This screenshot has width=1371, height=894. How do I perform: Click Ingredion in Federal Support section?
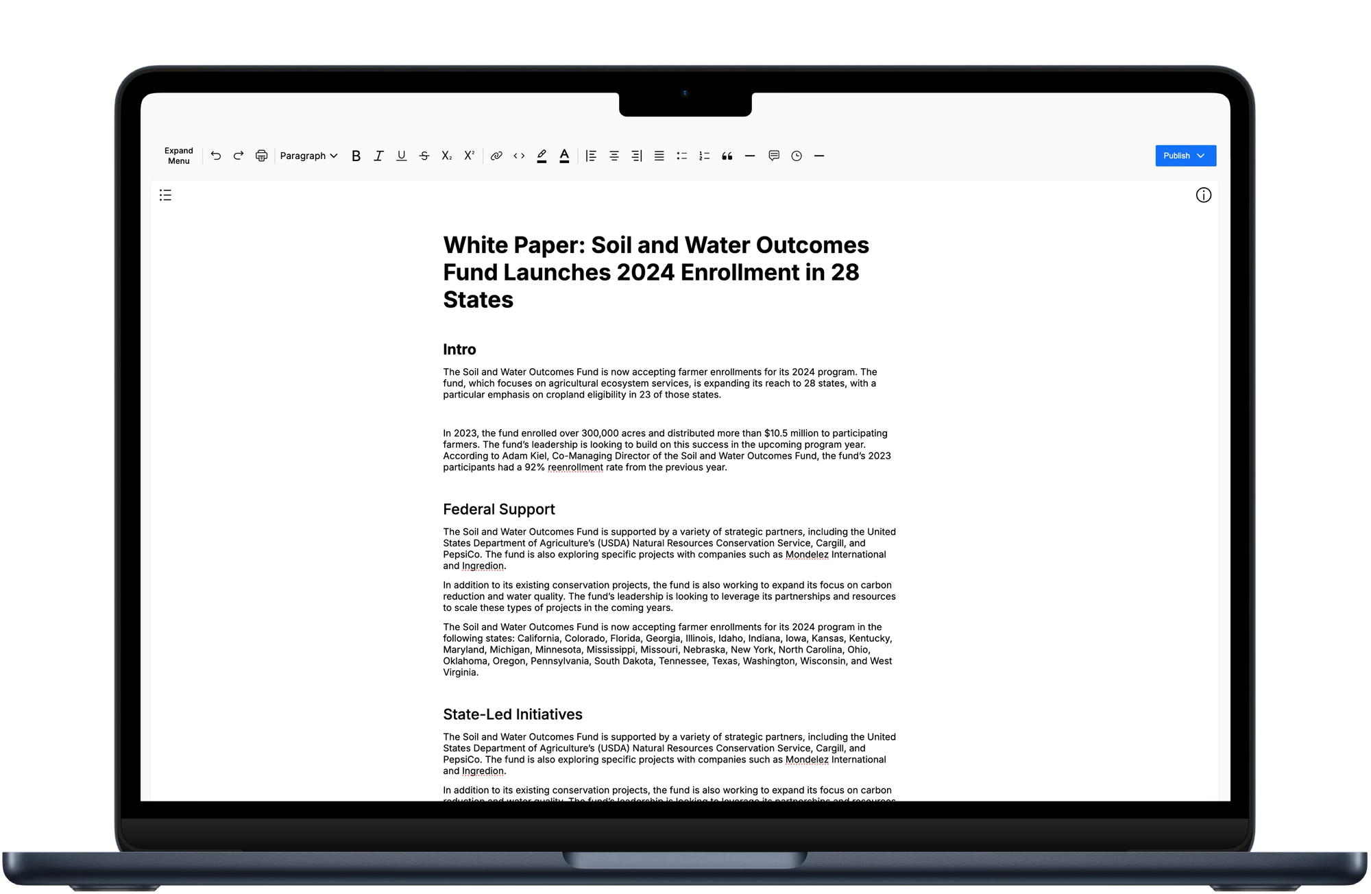click(483, 566)
